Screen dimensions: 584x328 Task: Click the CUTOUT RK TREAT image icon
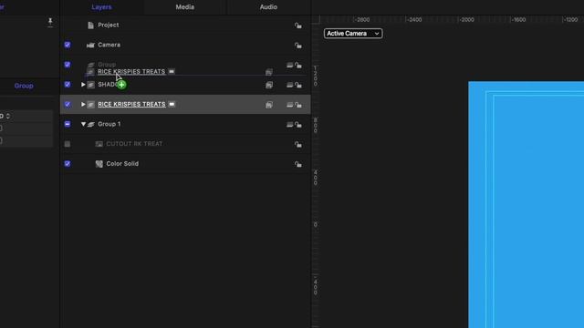coord(99,144)
